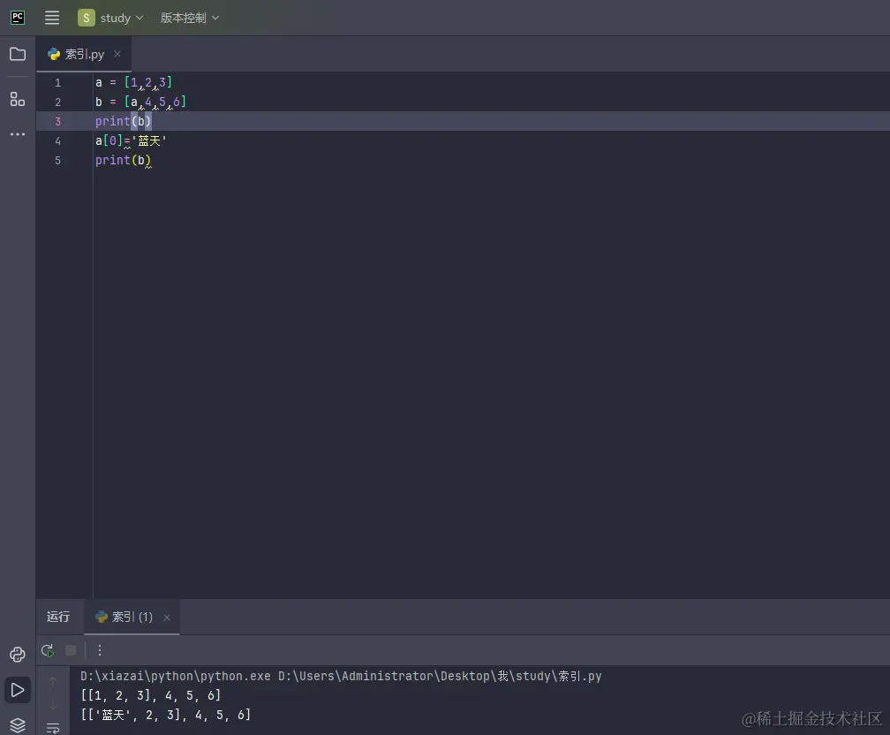Click line number 5 in the gutter
The image size is (890, 735).
pyautogui.click(x=57, y=160)
